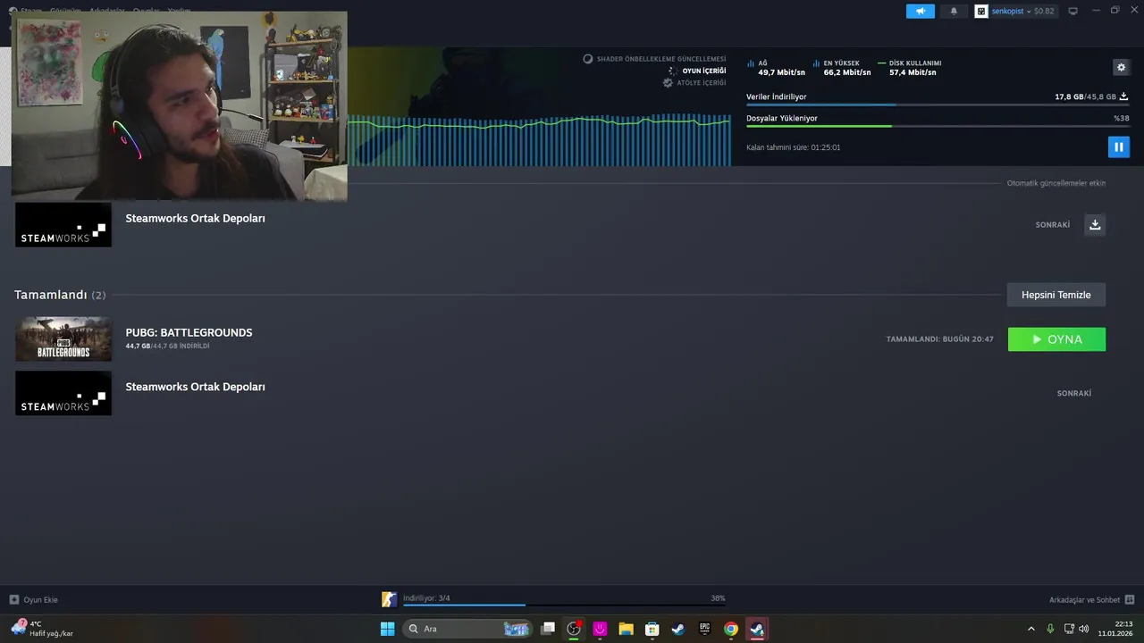Click the Otomatik güncellemeler etkin text
The width and height of the screenshot is (1144, 643).
(x=1056, y=183)
